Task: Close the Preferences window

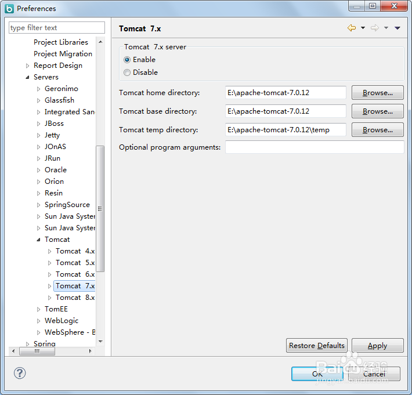Action: (x=394, y=6)
